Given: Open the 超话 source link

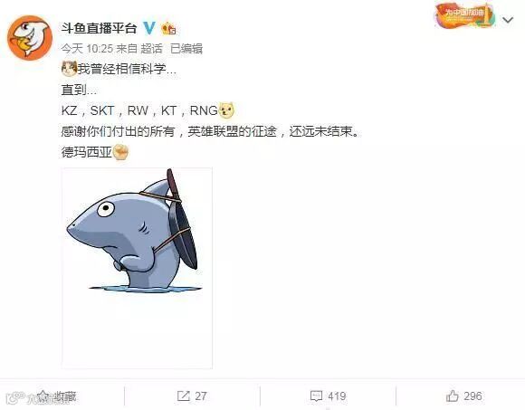Looking at the screenshot, I should click(151, 49).
